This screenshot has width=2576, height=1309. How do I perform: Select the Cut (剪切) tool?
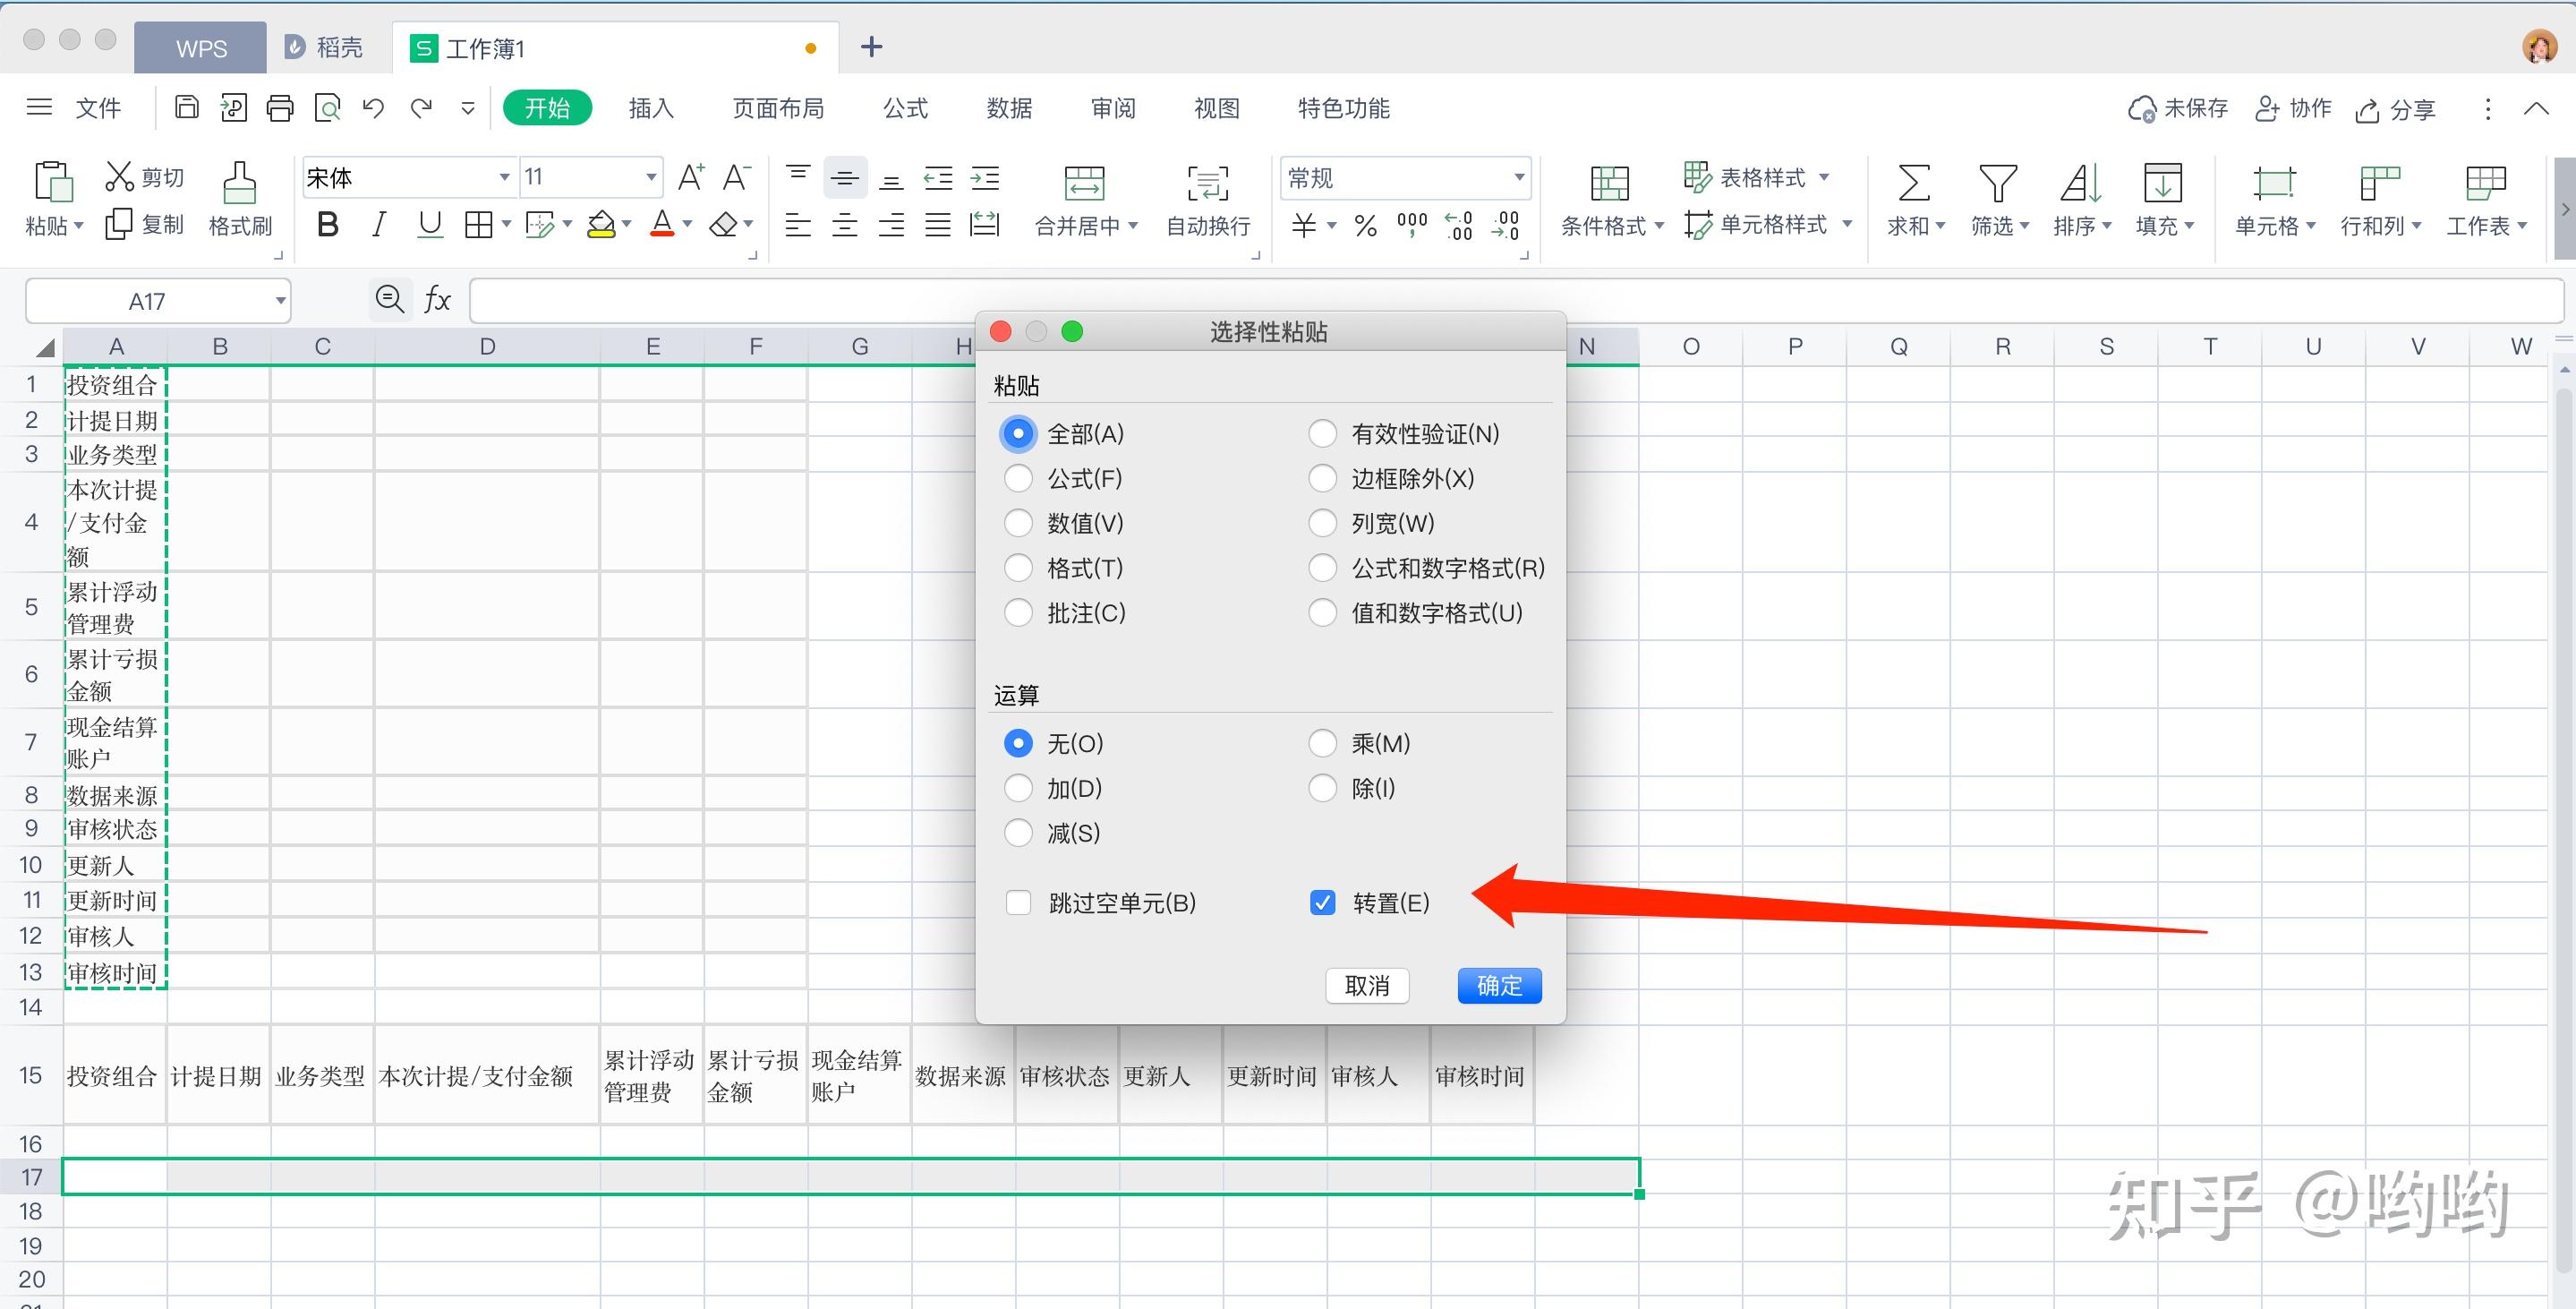coord(143,176)
